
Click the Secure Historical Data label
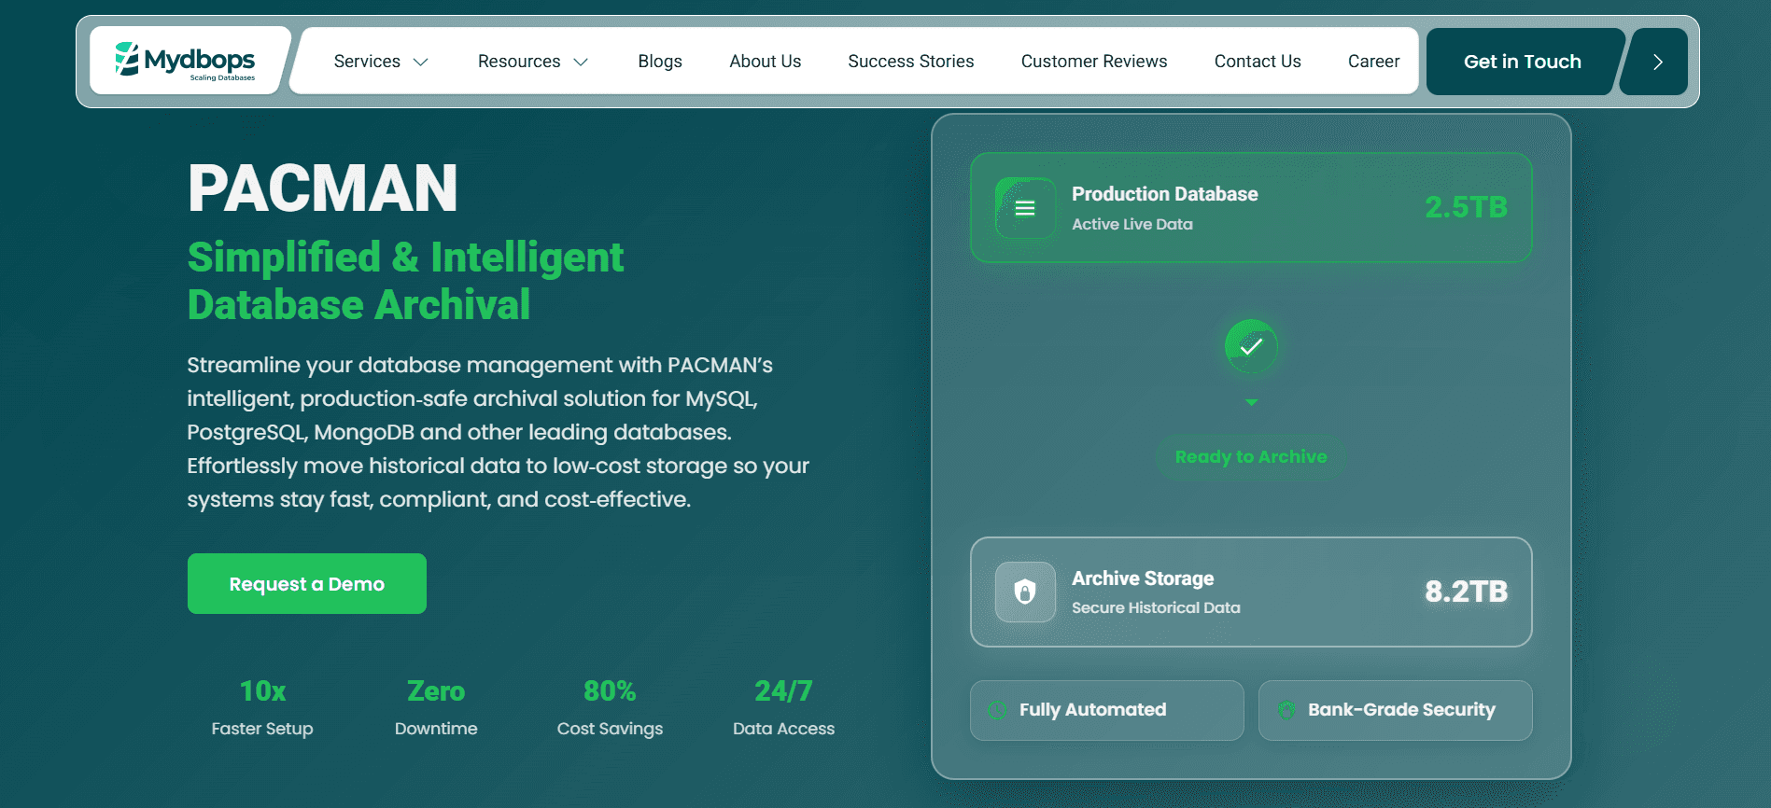tap(1156, 607)
